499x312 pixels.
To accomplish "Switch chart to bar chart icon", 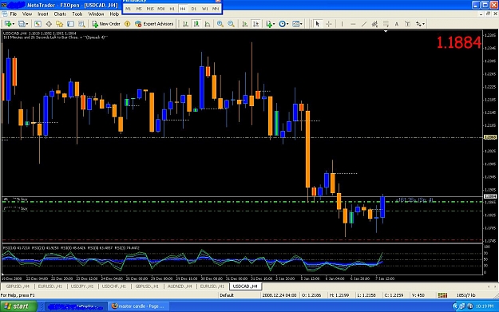I will point(185,24).
